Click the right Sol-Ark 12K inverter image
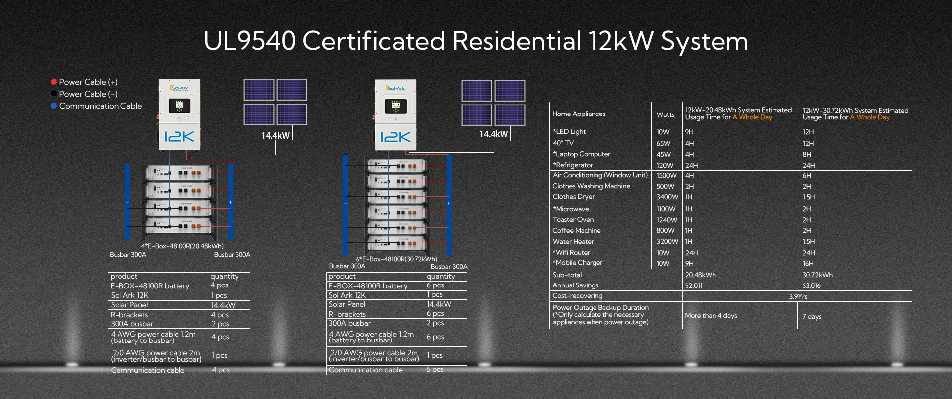 point(395,115)
